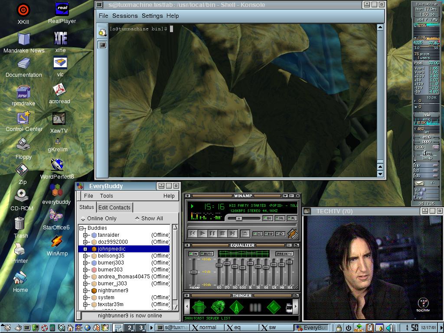Screen dimensions: 444x333
Task: Open the gKrellm desktop icon
Action: click(x=58, y=141)
